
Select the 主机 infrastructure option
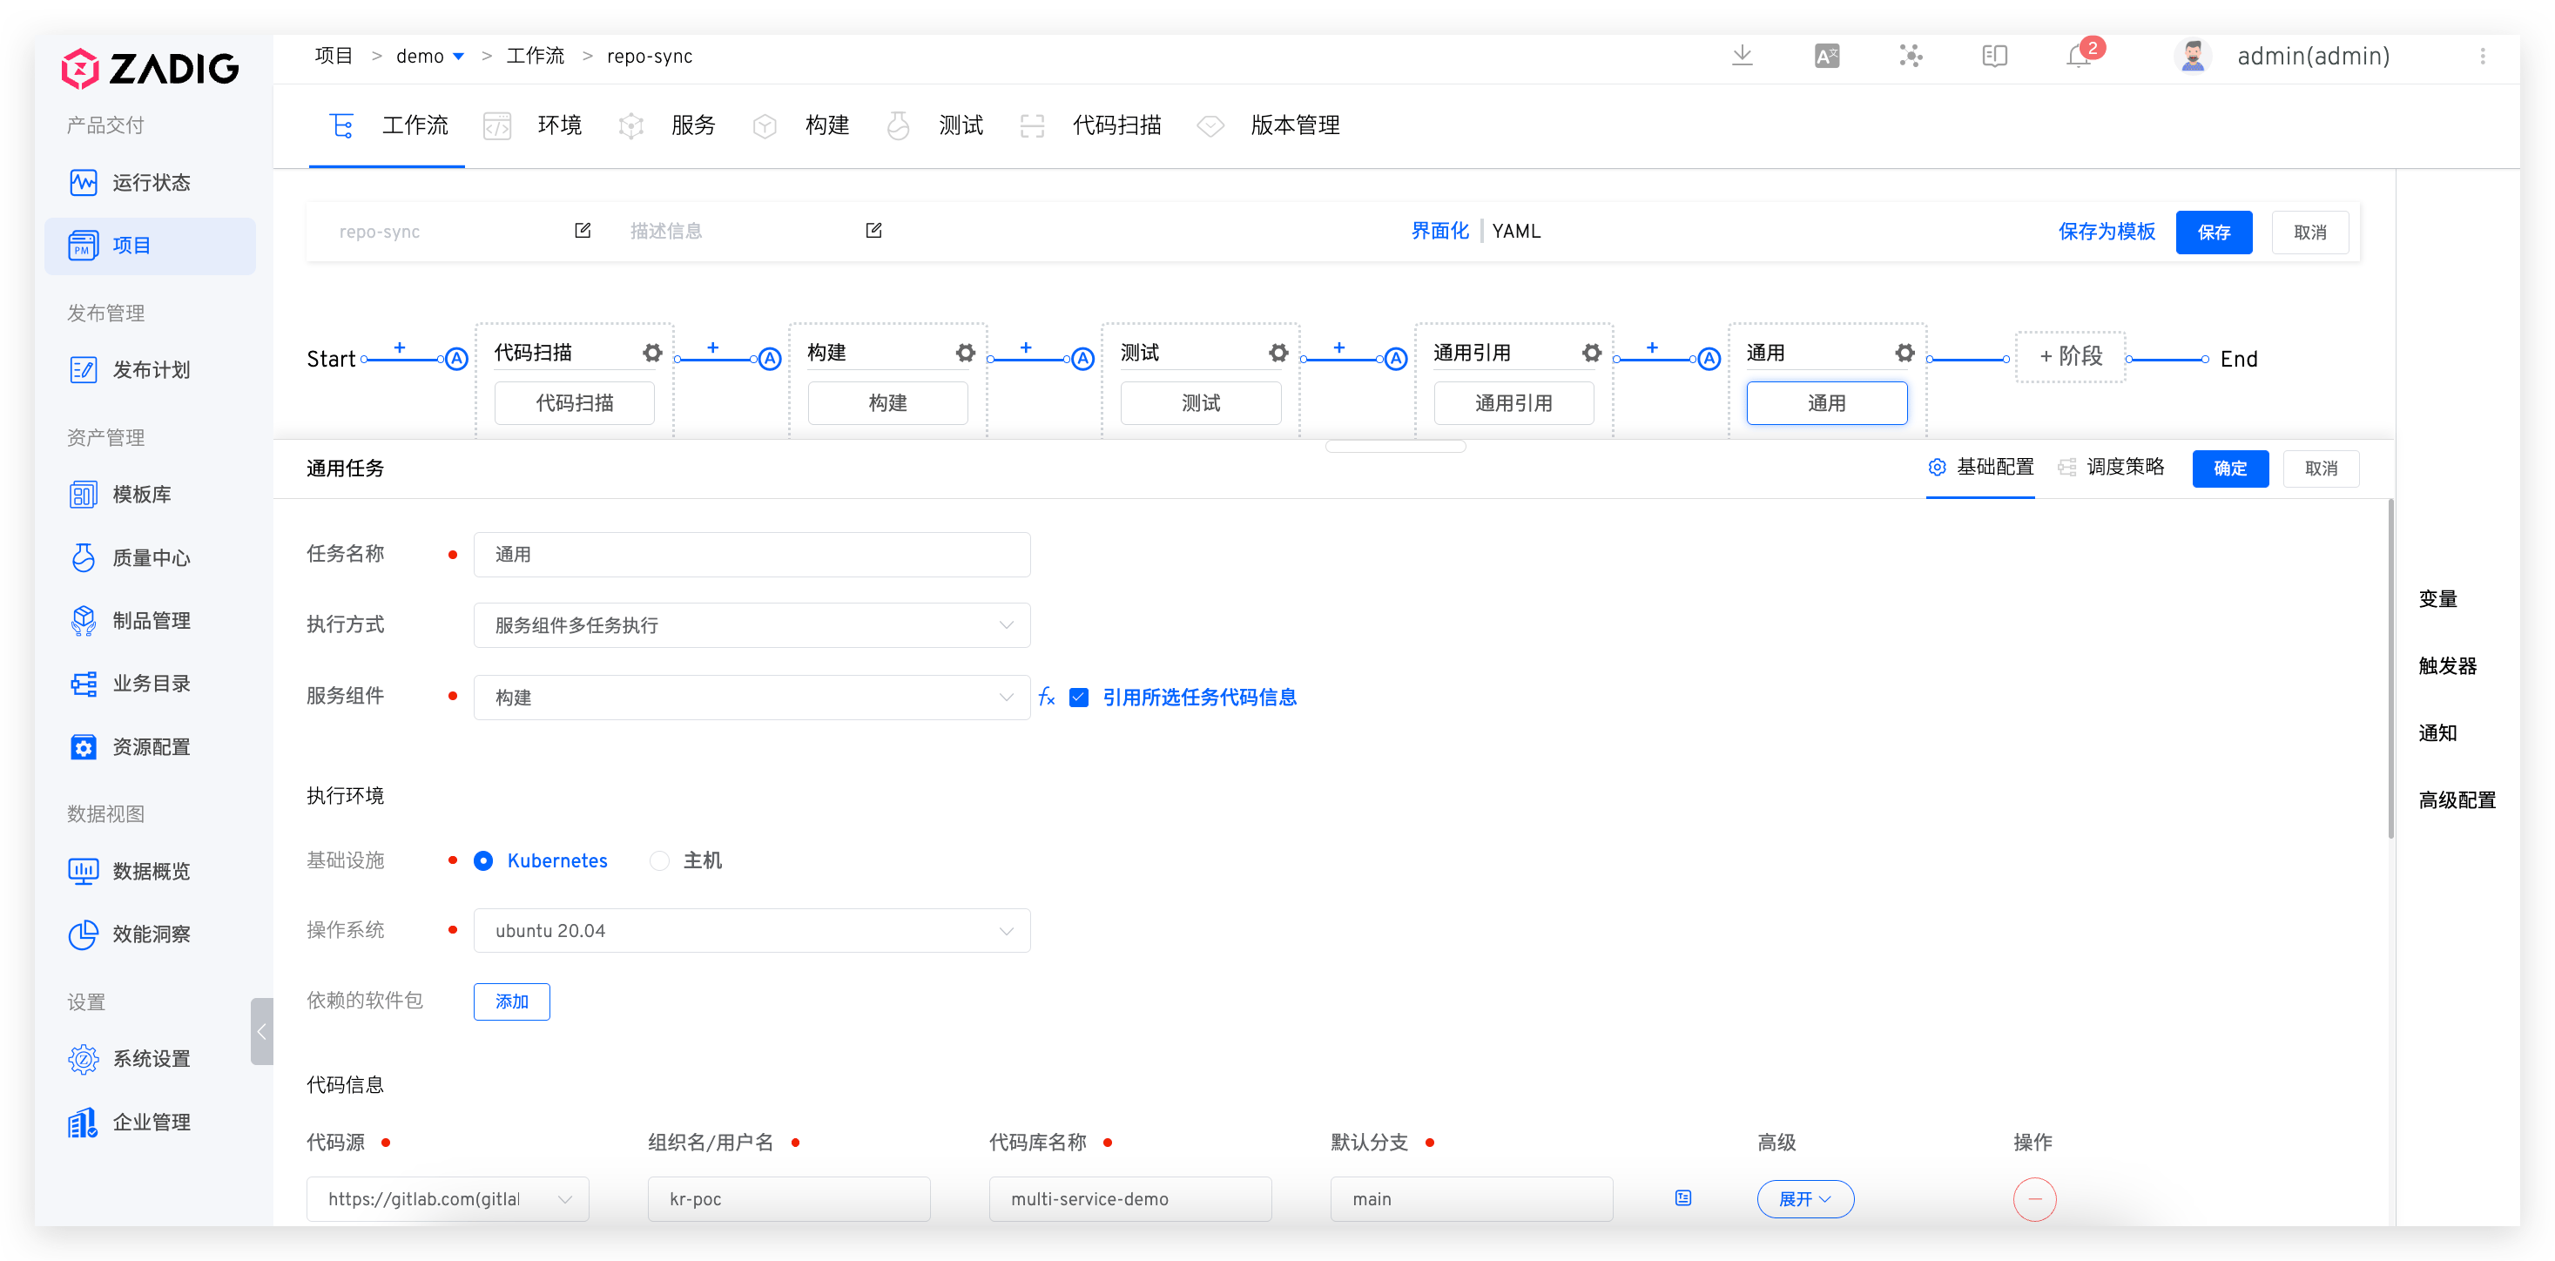[x=658, y=860]
